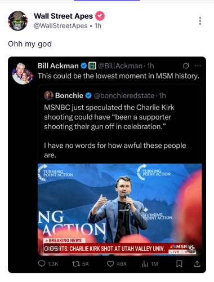Open the post's three-dot options menu
This screenshot has width=214, height=282.
click(200, 21)
